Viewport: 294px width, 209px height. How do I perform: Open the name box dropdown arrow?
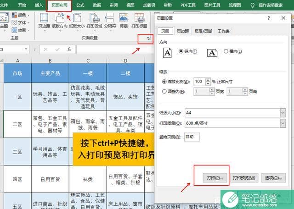tap(26, 49)
